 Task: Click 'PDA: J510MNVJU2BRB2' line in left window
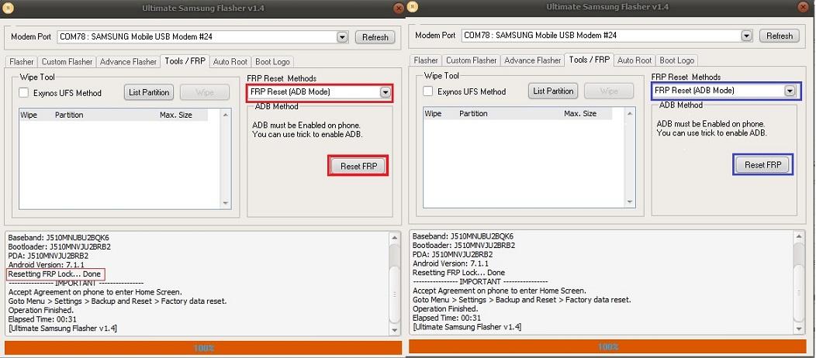click(x=48, y=256)
